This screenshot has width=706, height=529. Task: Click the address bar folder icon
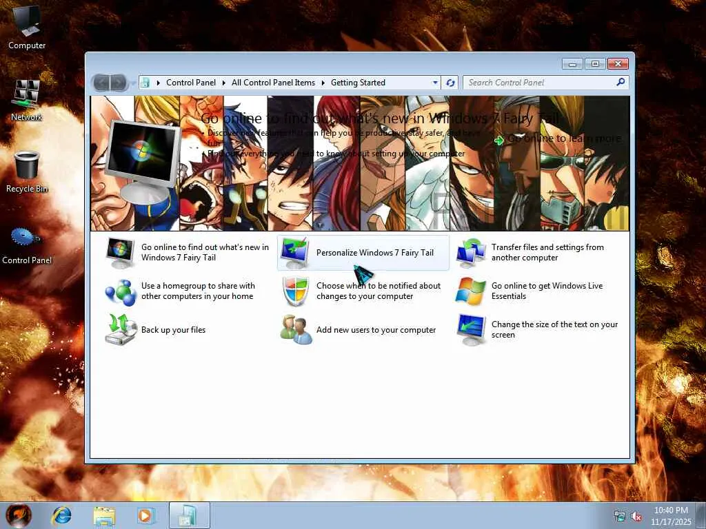[145, 83]
